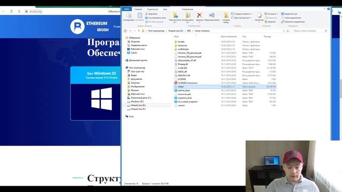The height and width of the screenshot is (192, 342).
Task: Click the Date modified column header
Action: (229, 37)
